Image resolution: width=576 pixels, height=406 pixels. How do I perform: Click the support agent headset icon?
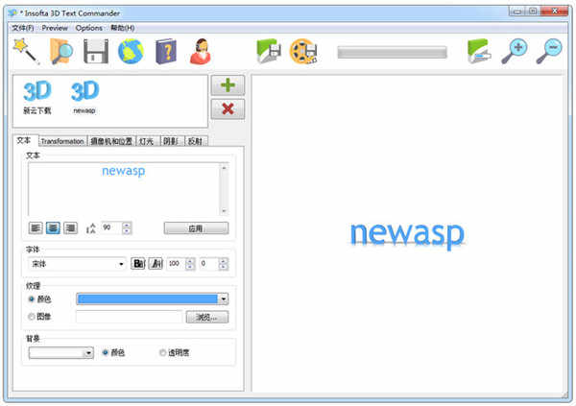[x=201, y=52]
